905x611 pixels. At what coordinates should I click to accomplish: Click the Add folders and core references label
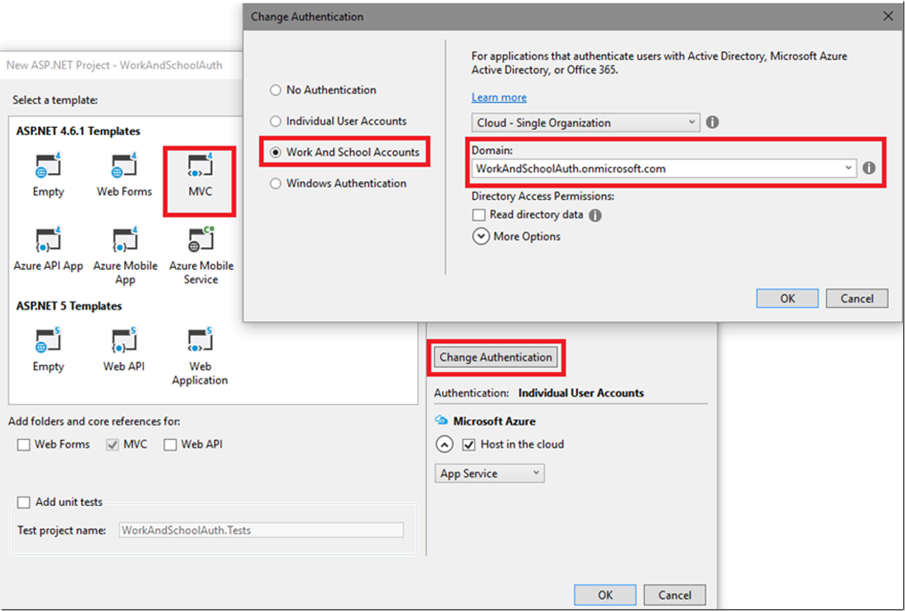tap(94, 421)
